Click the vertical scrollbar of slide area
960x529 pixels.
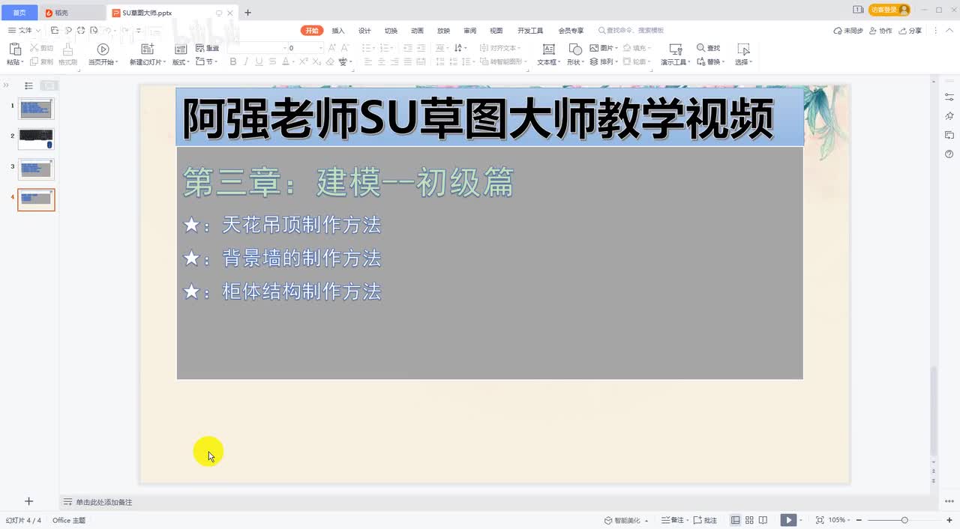934,411
